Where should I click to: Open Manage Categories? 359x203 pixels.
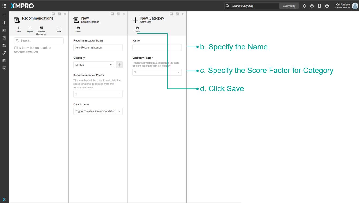pyautogui.click(x=41, y=30)
